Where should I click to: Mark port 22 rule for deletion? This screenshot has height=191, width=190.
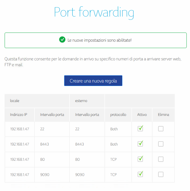(x=161, y=129)
